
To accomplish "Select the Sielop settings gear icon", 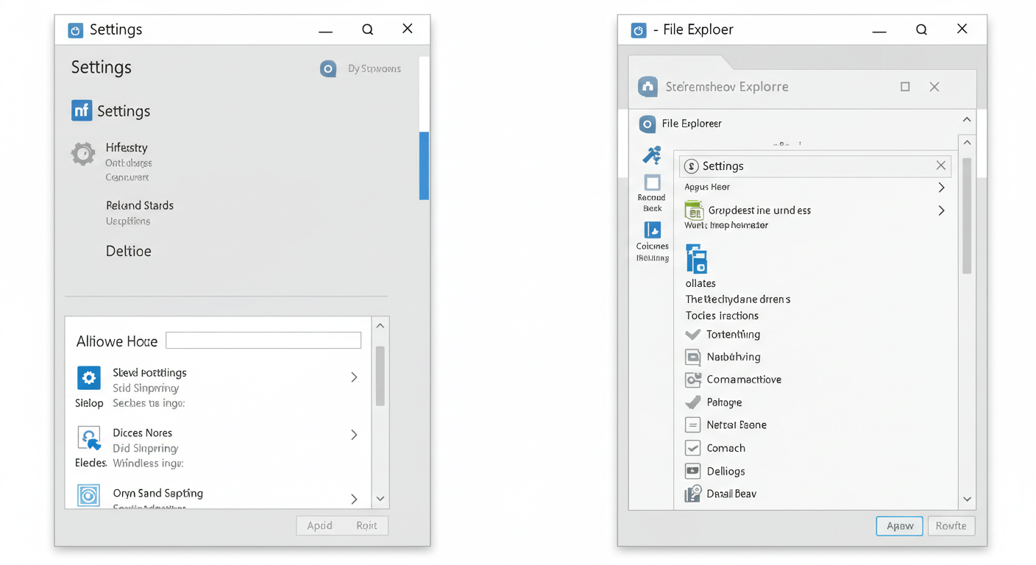I will click(x=89, y=378).
